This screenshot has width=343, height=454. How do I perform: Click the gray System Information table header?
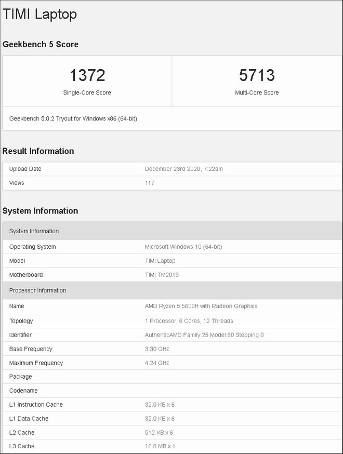tap(172, 231)
